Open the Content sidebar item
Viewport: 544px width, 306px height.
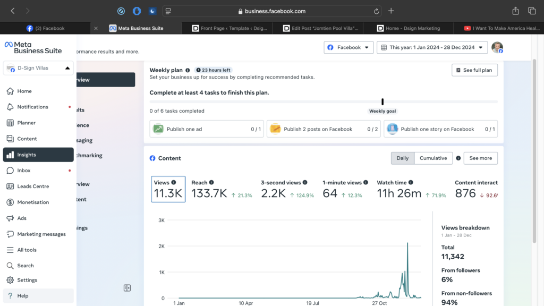[38, 139]
